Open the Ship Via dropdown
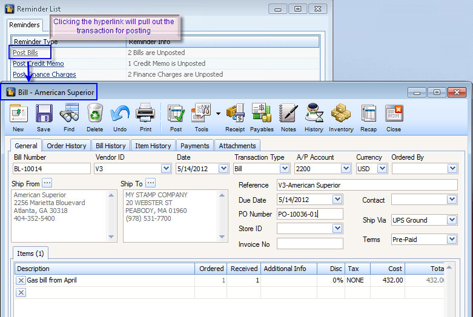This screenshot has width=473, height=317. [452, 220]
